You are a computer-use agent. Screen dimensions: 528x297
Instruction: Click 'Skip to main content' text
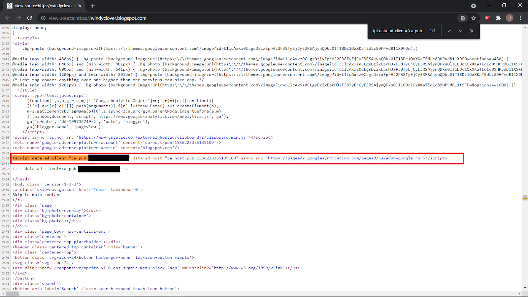(37, 195)
